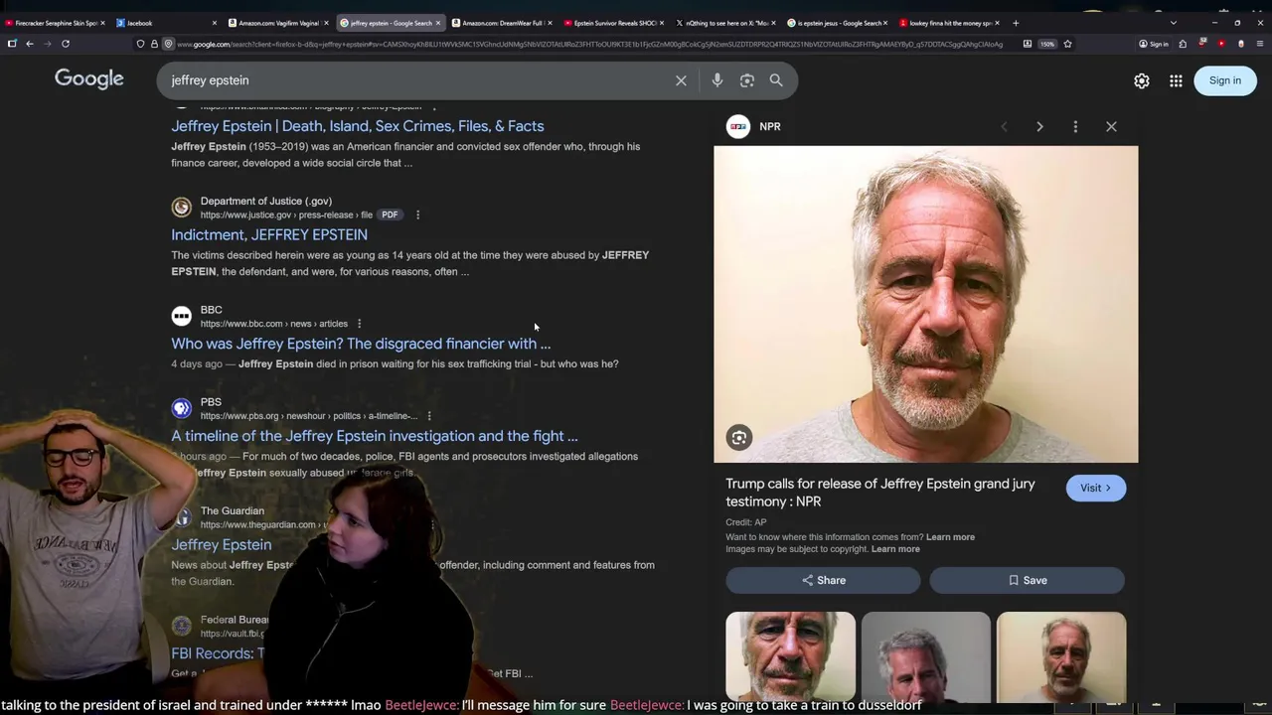
Task: Open options menu for the Department of Justice result
Action: [x=417, y=214]
